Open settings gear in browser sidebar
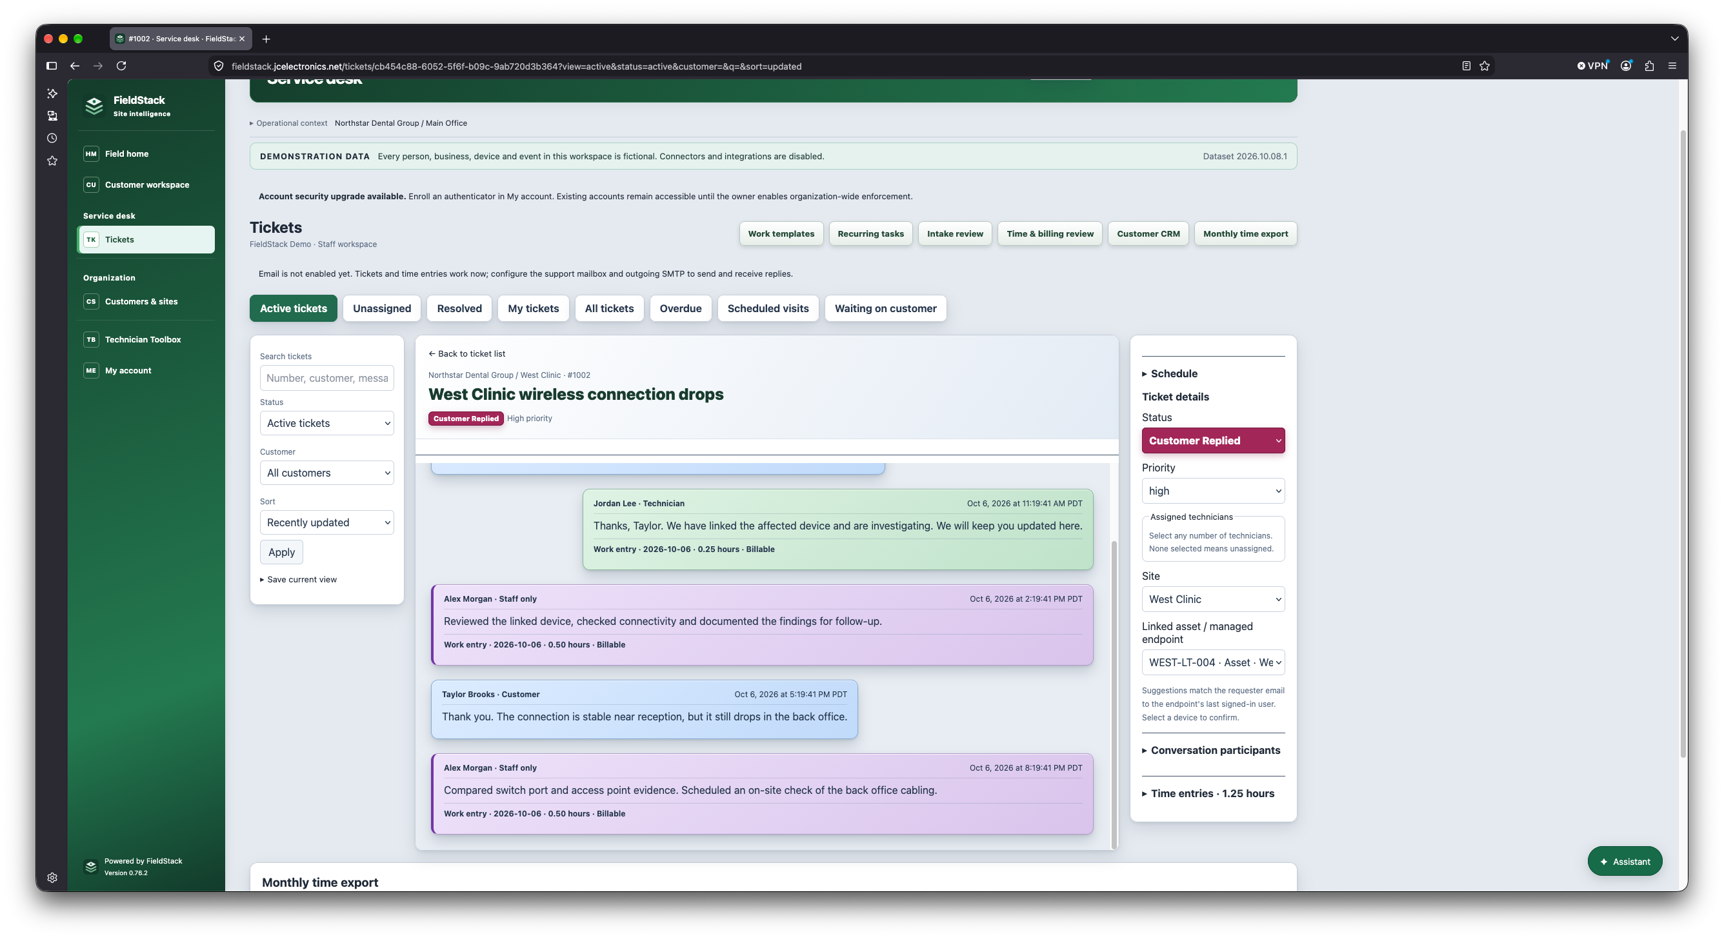 point(52,878)
